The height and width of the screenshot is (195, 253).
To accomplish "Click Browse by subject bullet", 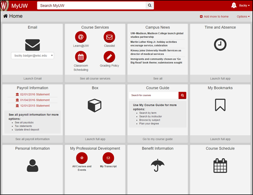I will click(150, 120).
